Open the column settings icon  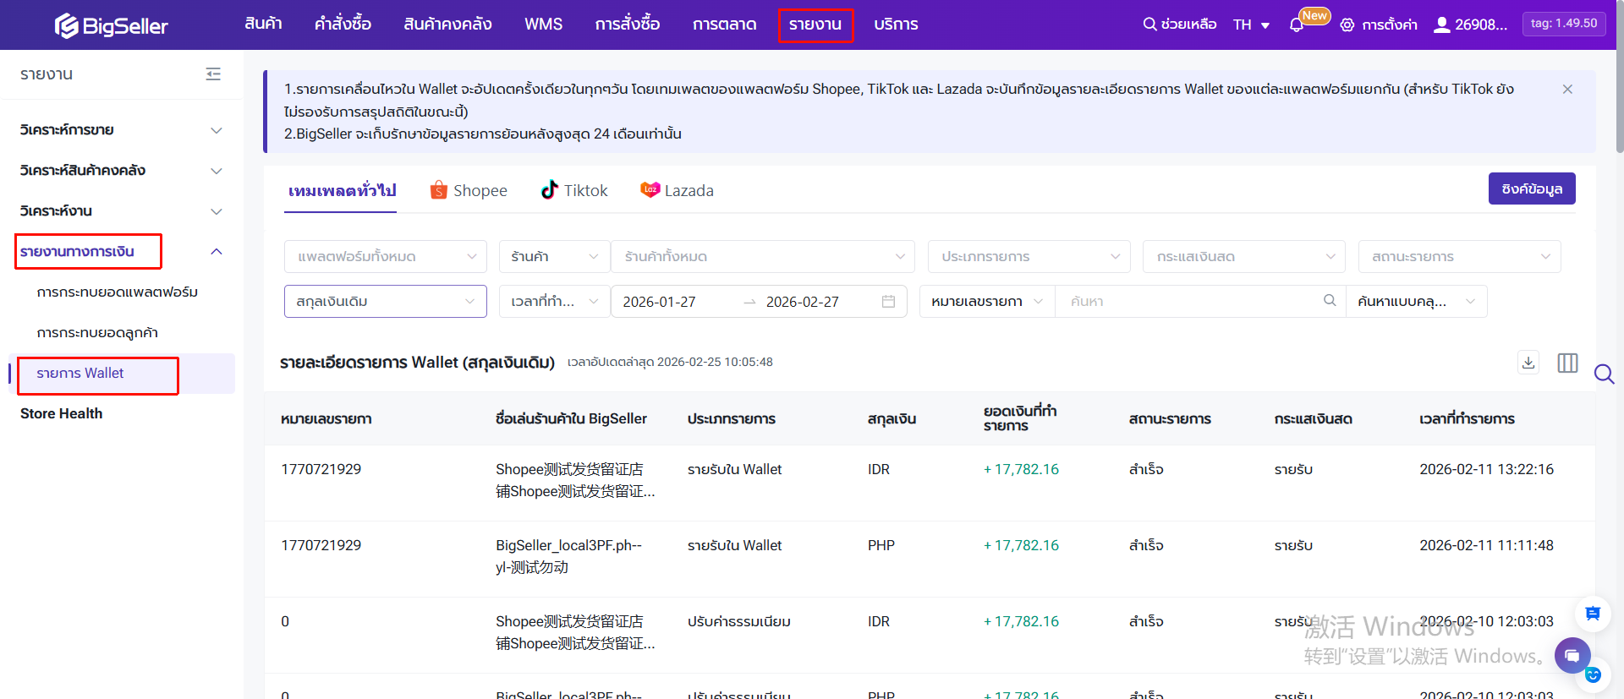click(x=1567, y=363)
